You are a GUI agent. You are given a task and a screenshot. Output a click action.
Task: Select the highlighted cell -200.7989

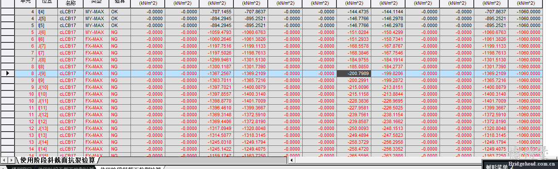coord(354,73)
